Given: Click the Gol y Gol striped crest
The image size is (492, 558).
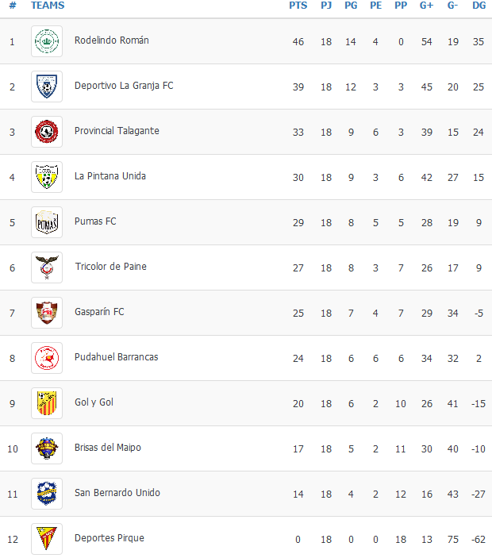Looking at the screenshot, I should [47, 403].
